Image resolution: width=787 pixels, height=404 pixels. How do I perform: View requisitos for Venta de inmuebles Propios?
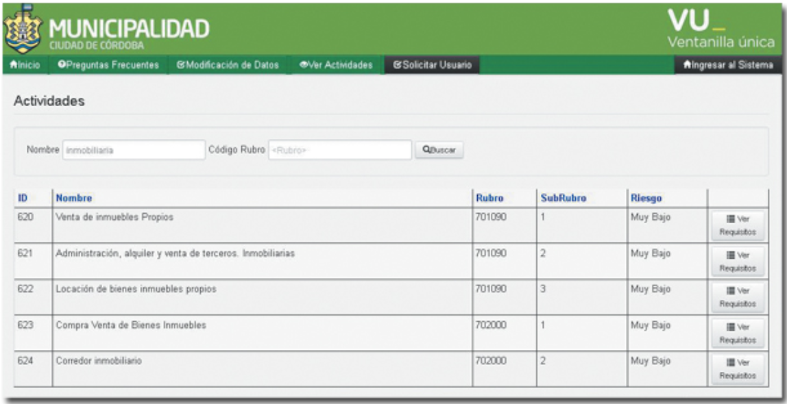pyautogui.click(x=737, y=225)
